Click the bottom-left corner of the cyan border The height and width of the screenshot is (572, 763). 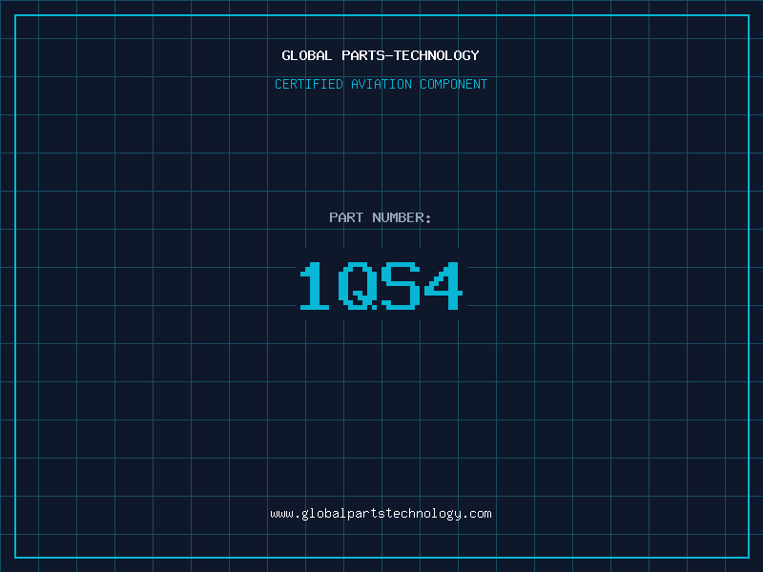[x=15, y=557]
